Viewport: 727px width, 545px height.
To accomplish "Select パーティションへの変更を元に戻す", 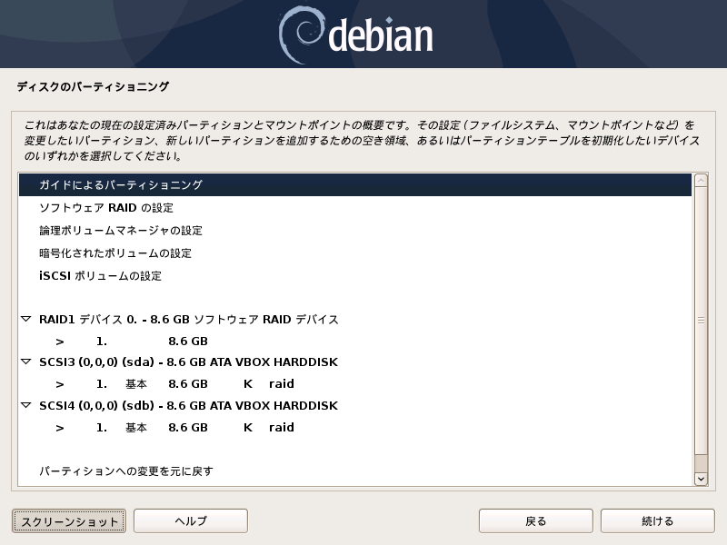I will 355,471.
